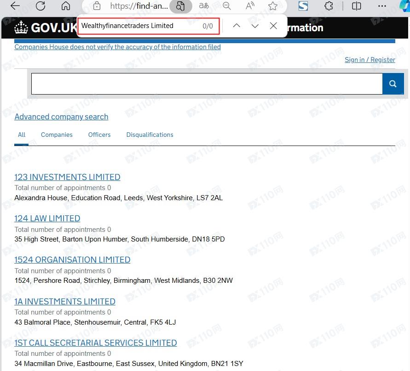Click the find-on-page icon in address bar
Screen dimensions: 410x371
180,6
